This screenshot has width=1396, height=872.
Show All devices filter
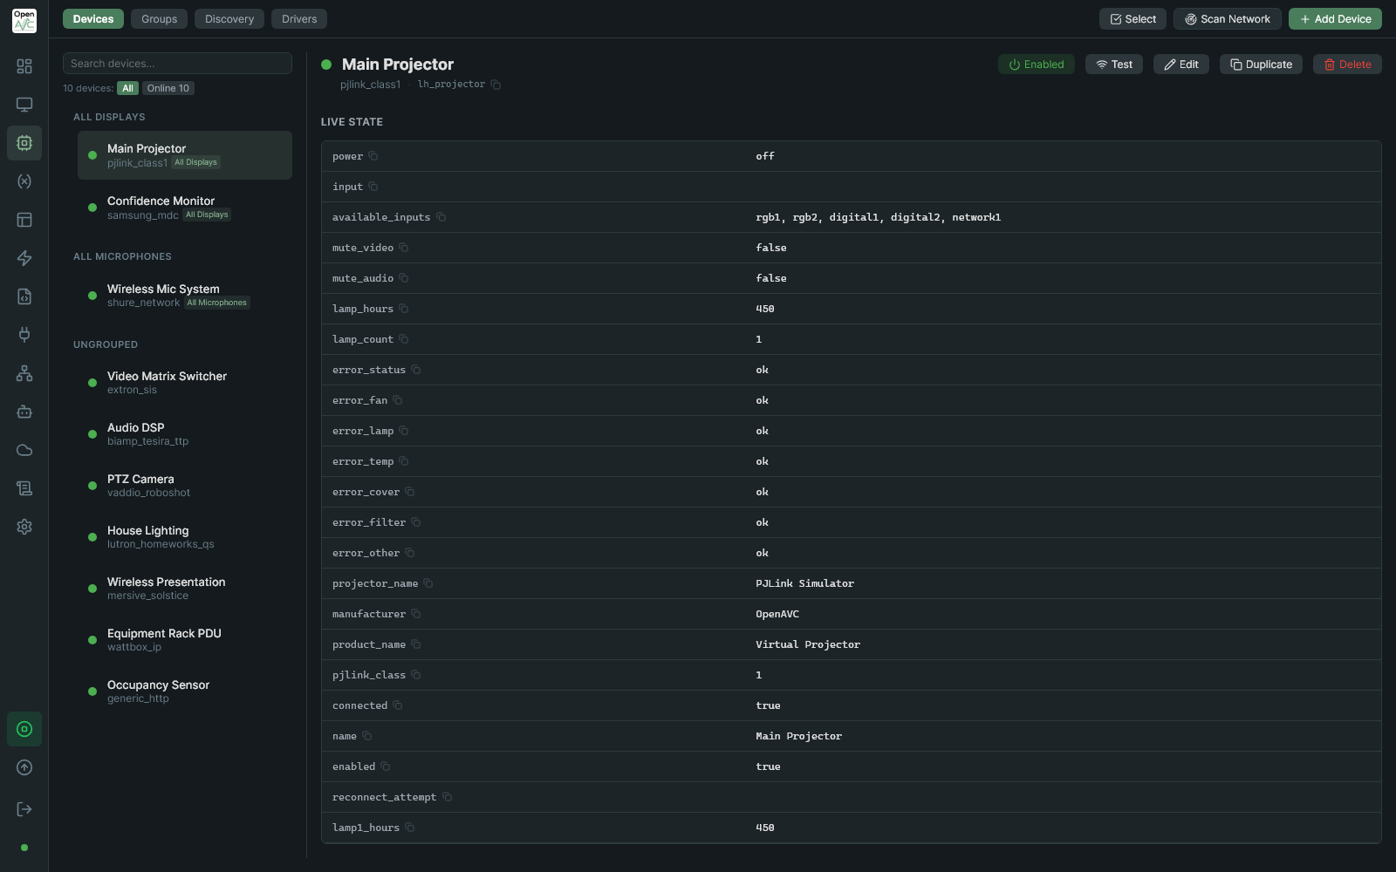[128, 88]
